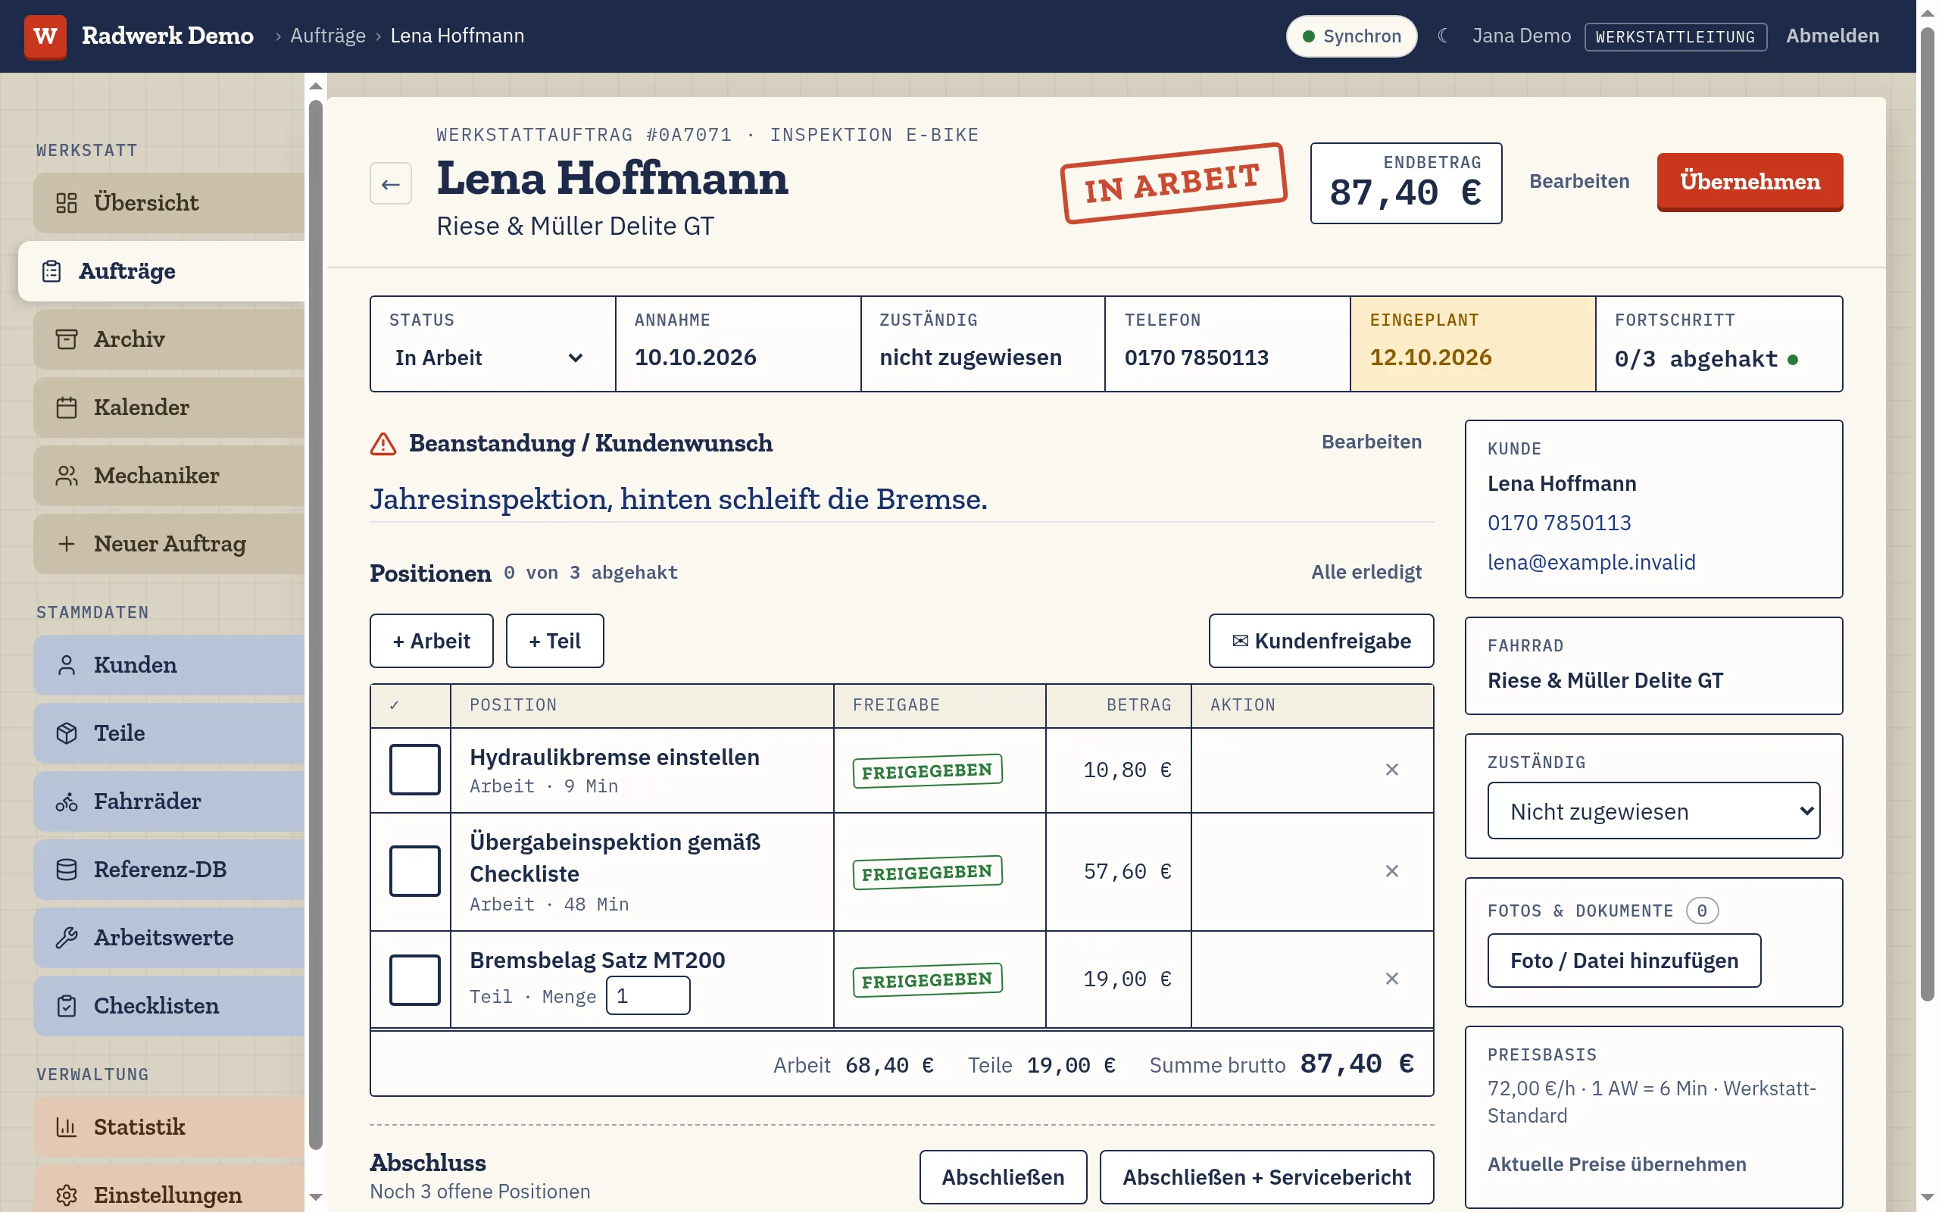
Task: Send Kundenfreigabe request
Action: (x=1320, y=642)
